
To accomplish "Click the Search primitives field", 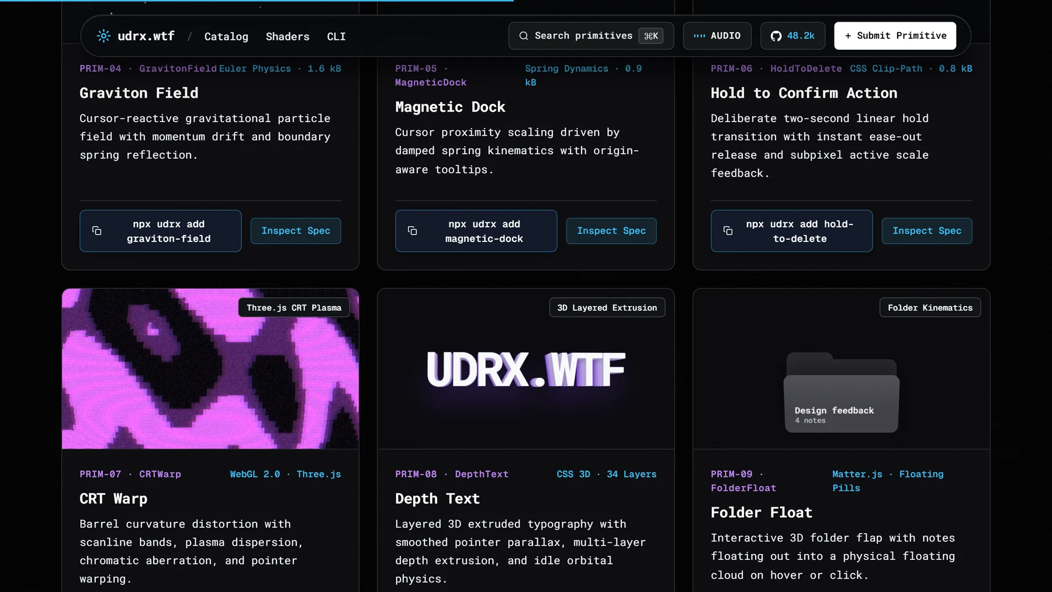I will (x=591, y=36).
